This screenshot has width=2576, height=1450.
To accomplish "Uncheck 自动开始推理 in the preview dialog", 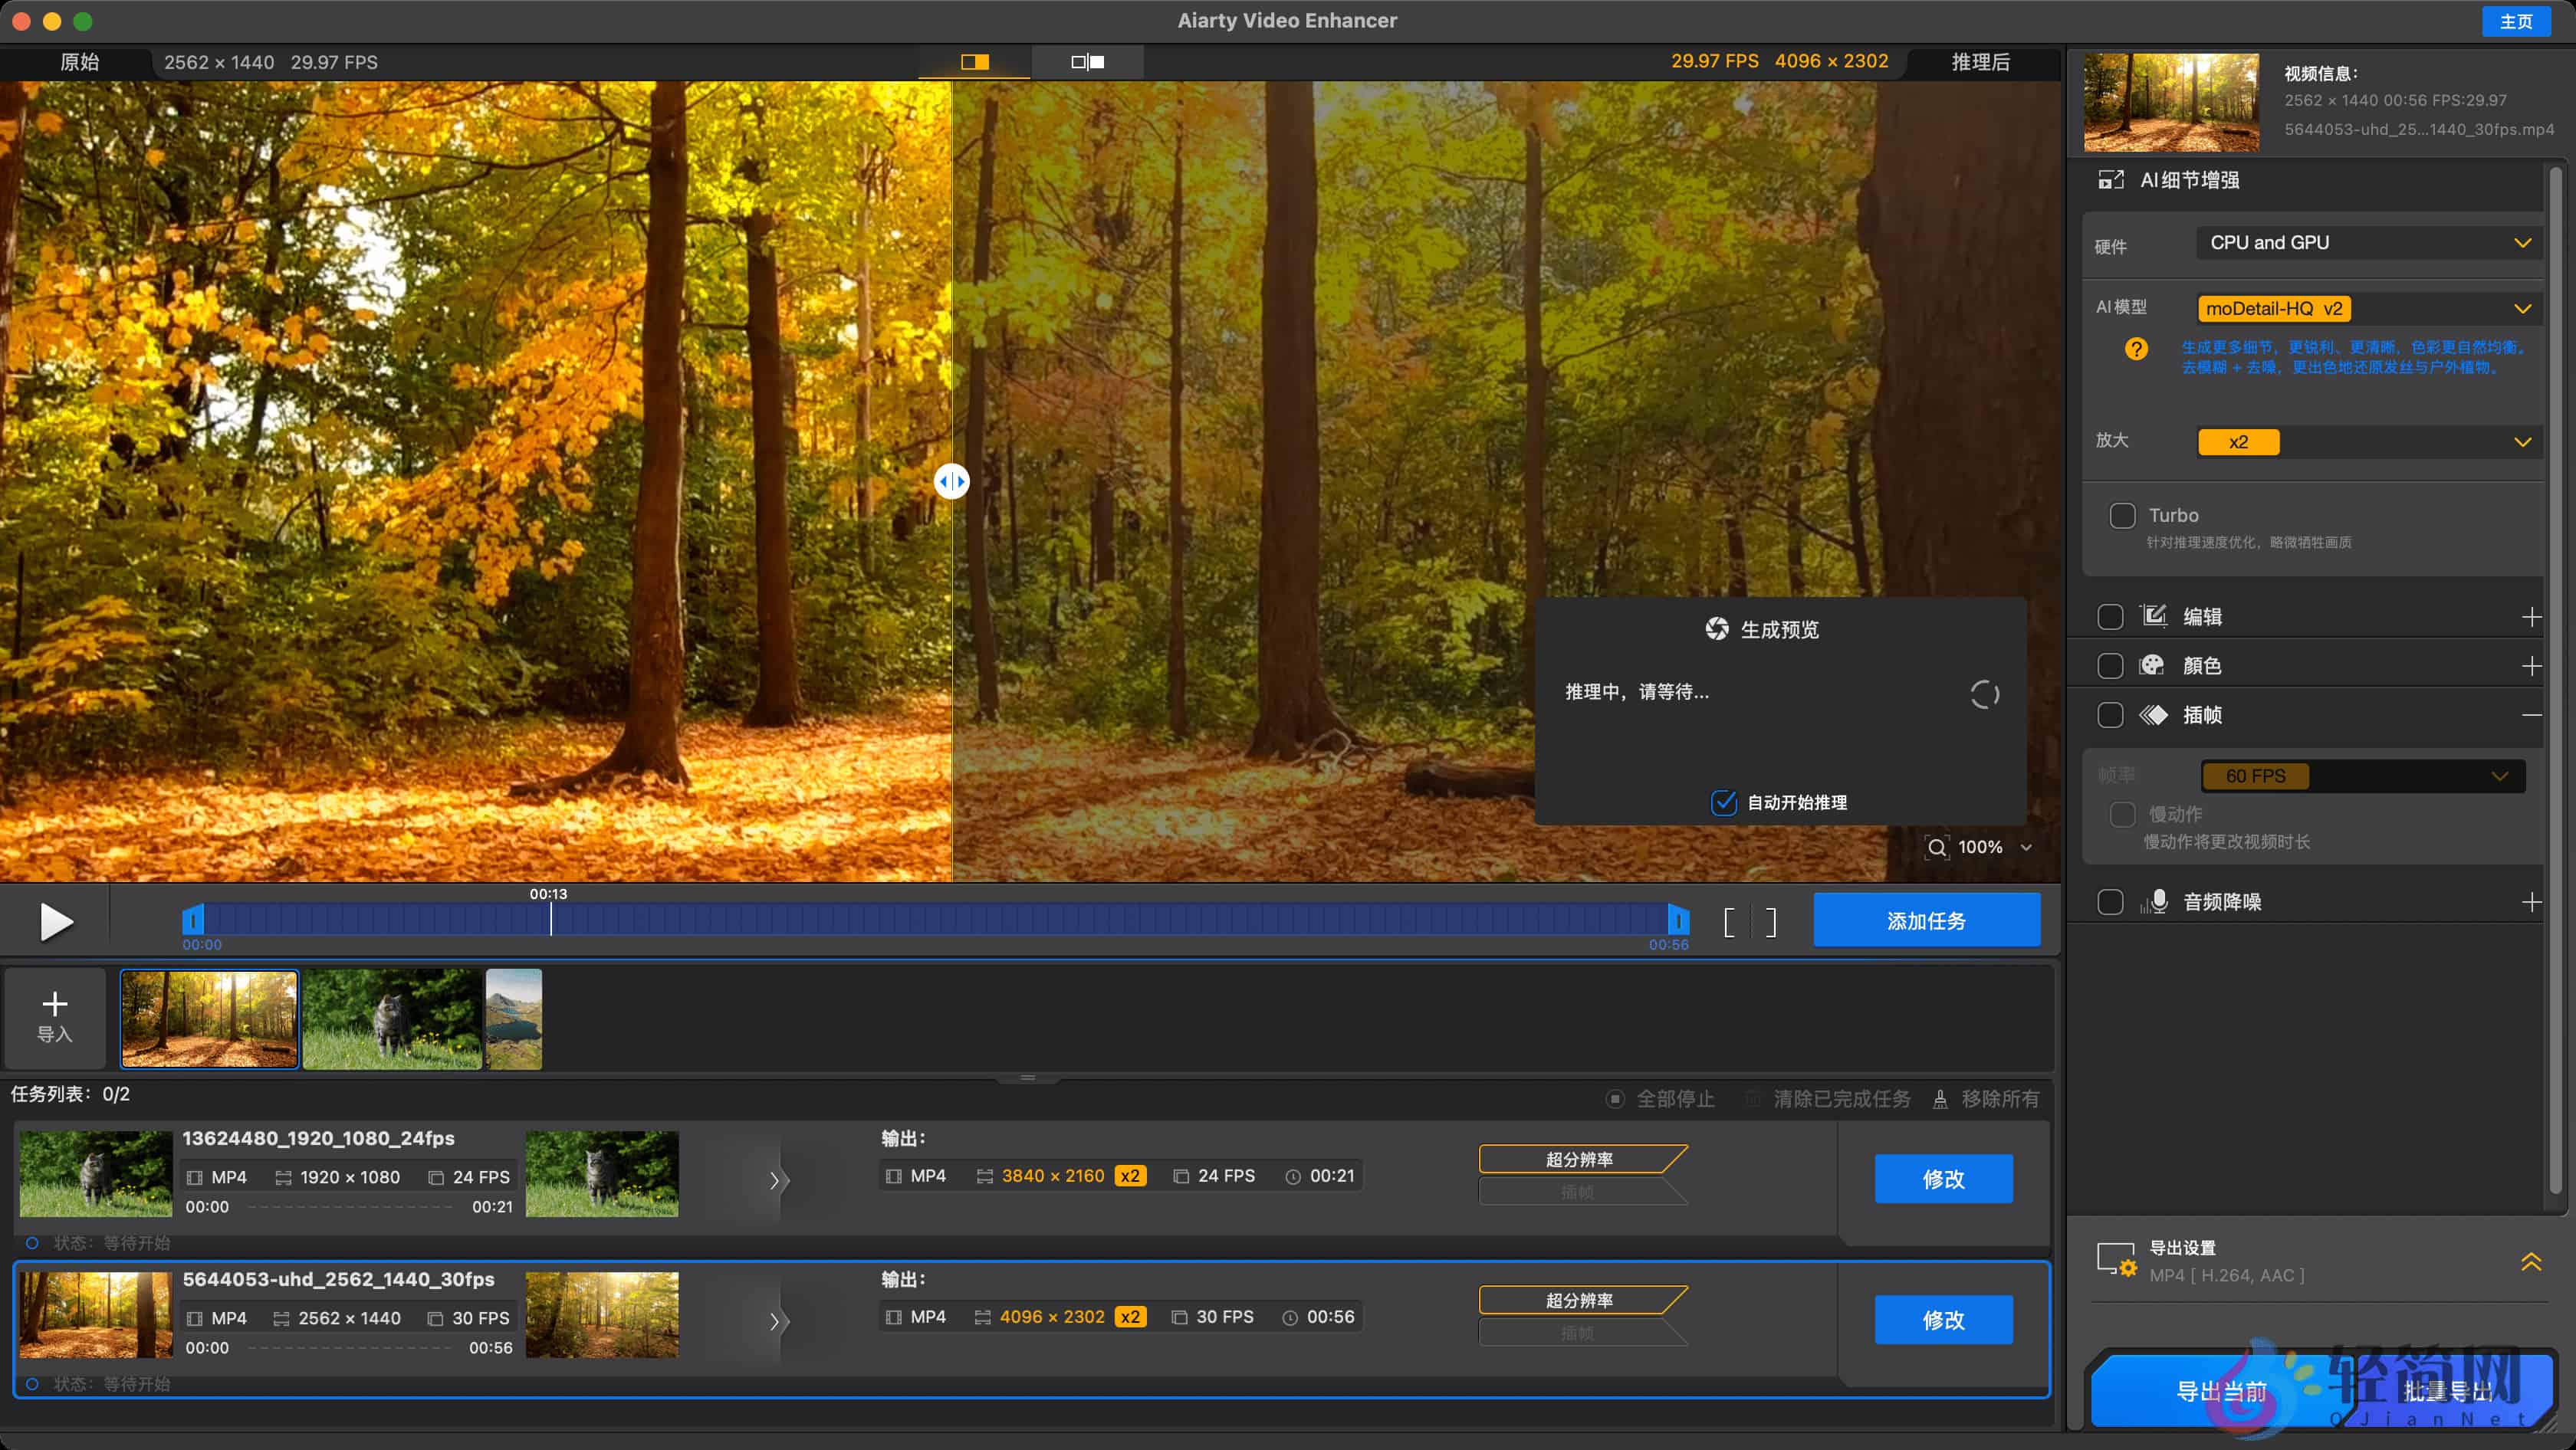I will coord(1723,802).
